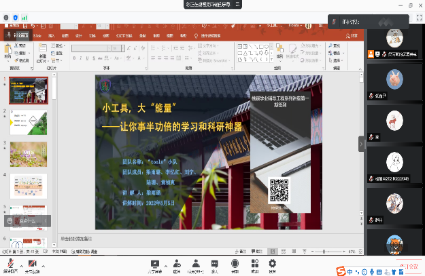This screenshot has width=425, height=276.
Task: Select slide 3 thumbnail in panel
Action: 28,153
